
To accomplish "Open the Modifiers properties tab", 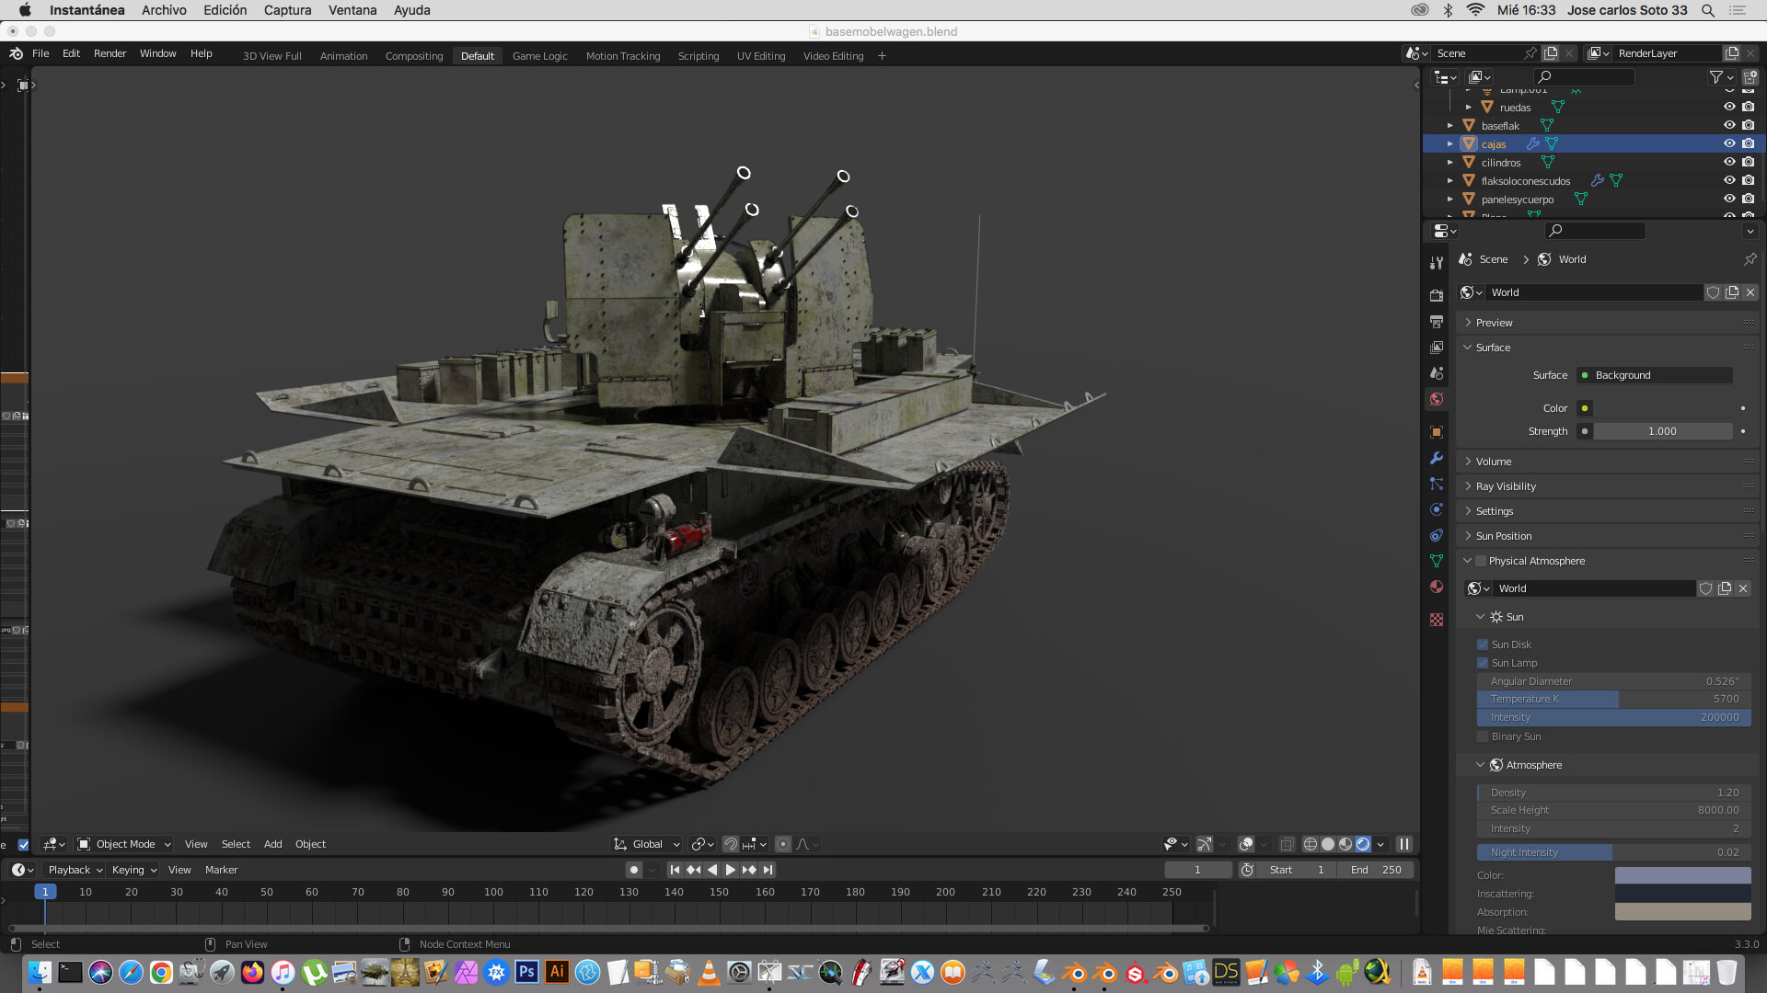I will [1437, 458].
